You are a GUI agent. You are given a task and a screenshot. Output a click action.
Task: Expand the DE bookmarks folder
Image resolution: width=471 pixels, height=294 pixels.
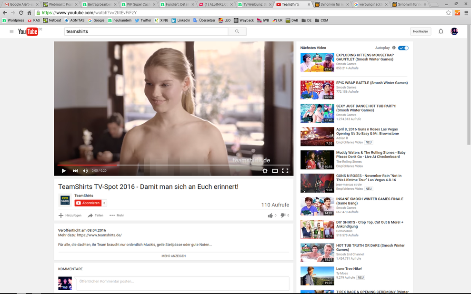point(307,20)
